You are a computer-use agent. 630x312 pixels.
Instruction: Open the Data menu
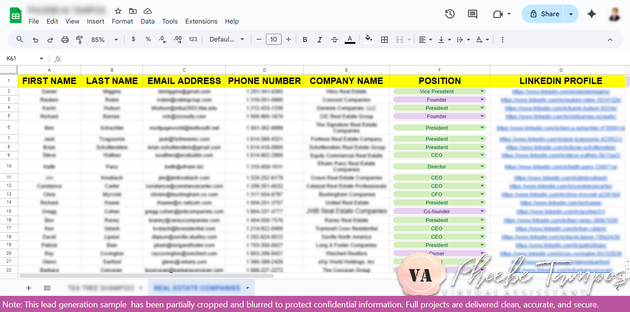click(x=147, y=21)
